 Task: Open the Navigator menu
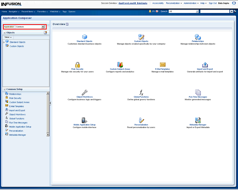coord(14,12)
